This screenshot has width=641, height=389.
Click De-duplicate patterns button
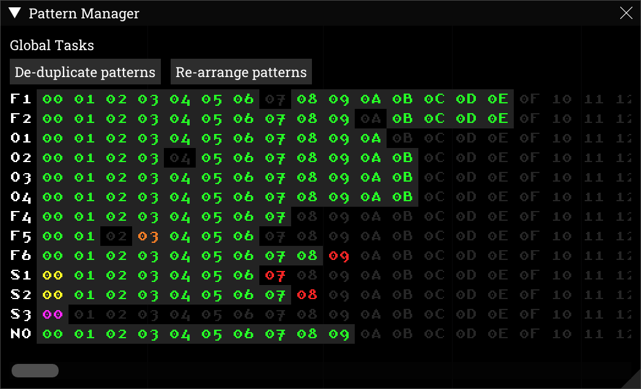click(85, 72)
